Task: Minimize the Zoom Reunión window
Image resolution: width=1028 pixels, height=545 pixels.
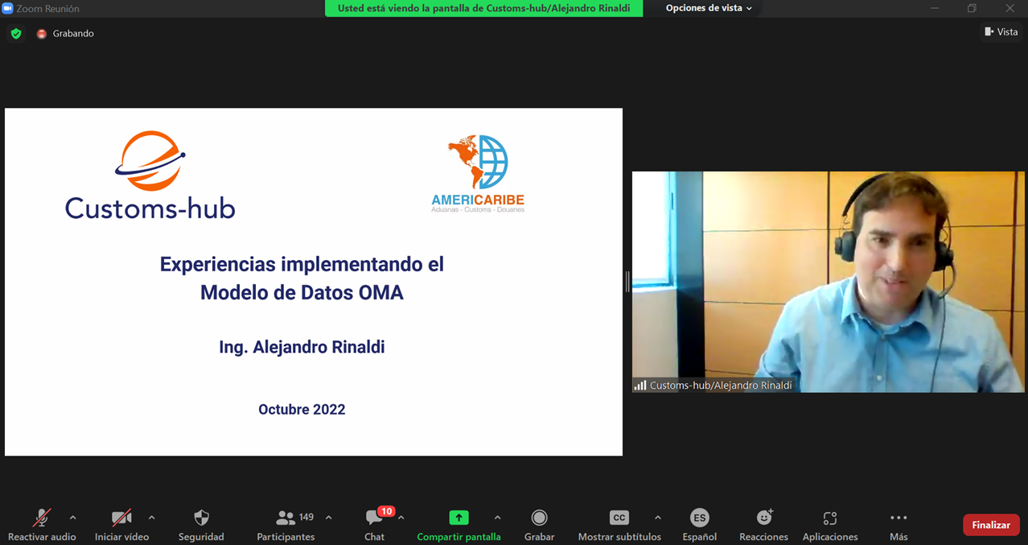Action: click(x=935, y=8)
